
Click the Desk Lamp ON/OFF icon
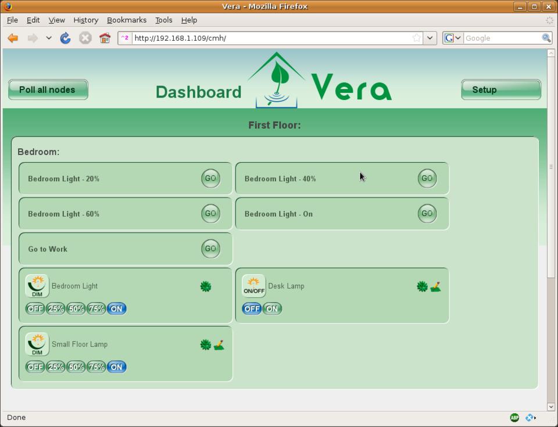point(253,286)
